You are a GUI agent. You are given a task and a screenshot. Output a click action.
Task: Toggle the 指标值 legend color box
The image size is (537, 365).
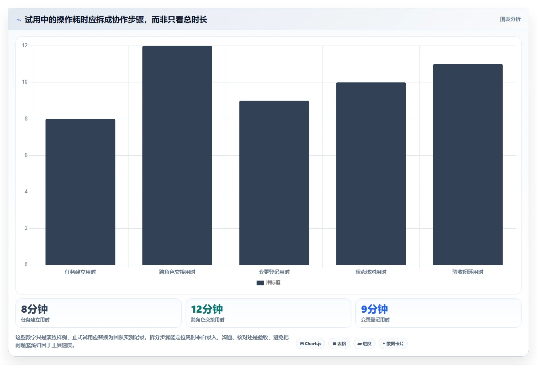pos(260,283)
